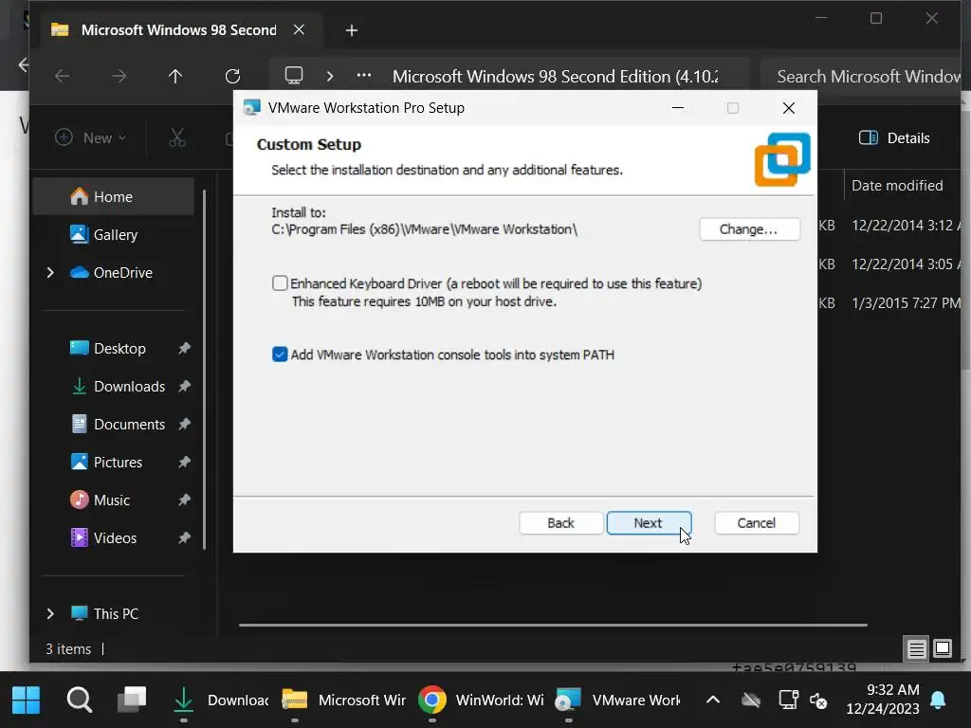Open Downloads quick access folder
This screenshot has width=971, height=728.
coord(129,387)
